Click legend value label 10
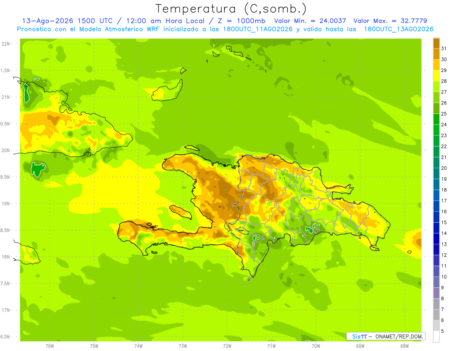Screen dimensions: 454x351 [x=444, y=277]
